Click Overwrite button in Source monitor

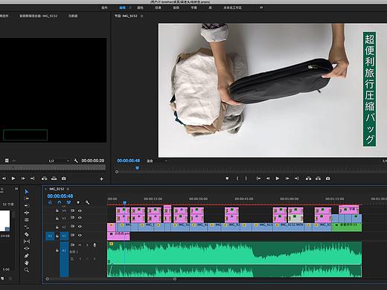point(54,178)
